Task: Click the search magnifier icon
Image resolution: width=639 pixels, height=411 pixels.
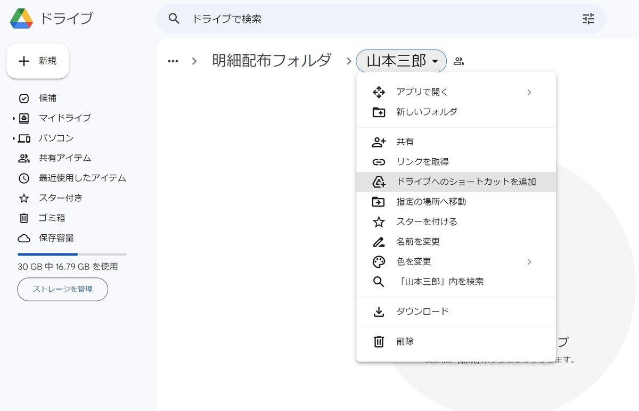Action: pyautogui.click(x=174, y=19)
